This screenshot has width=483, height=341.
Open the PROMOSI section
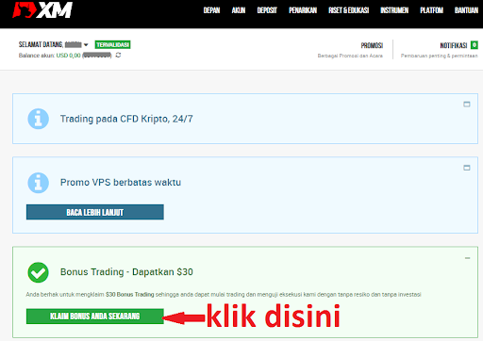(x=372, y=45)
